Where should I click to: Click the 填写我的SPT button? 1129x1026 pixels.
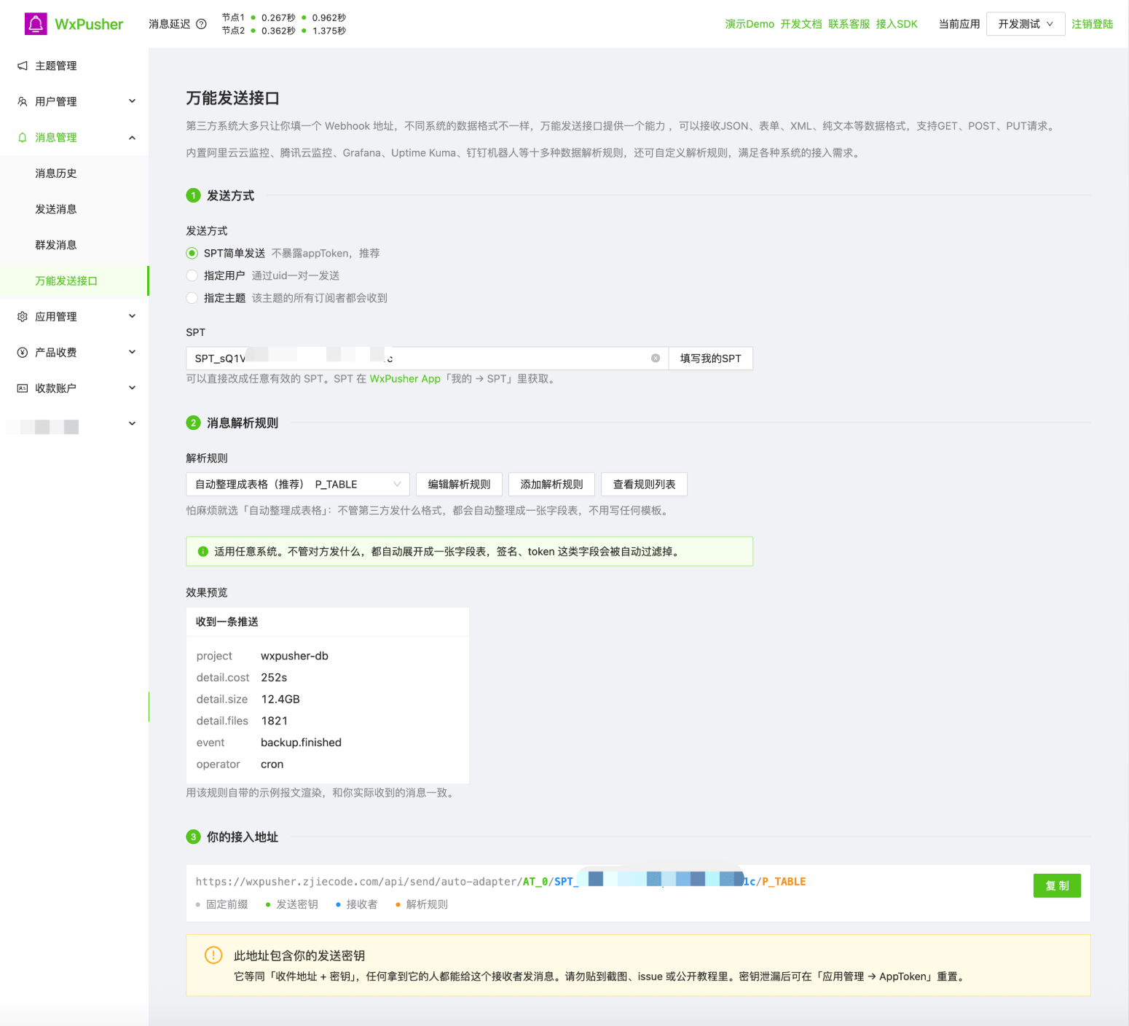click(x=710, y=359)
